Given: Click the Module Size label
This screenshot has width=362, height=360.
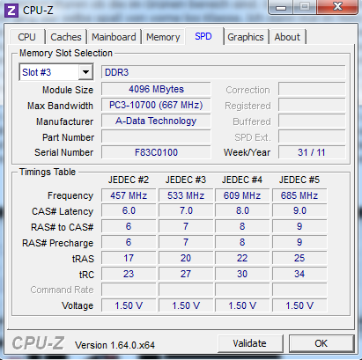Looking at the screenshot, I should [68, 90].
